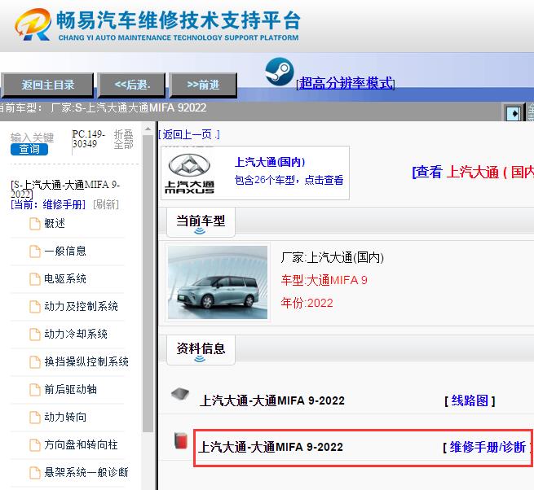Open 前后驱动轴 tree item
Screen dimensions: 534x490
point(70,389)
